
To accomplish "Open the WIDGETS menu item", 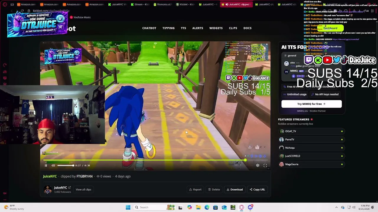I will point(216,28).
